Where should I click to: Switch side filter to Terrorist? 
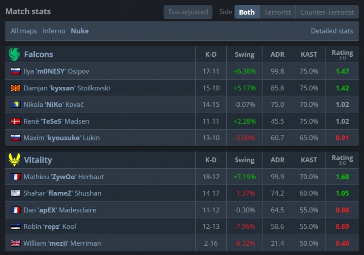click(277, 12)
